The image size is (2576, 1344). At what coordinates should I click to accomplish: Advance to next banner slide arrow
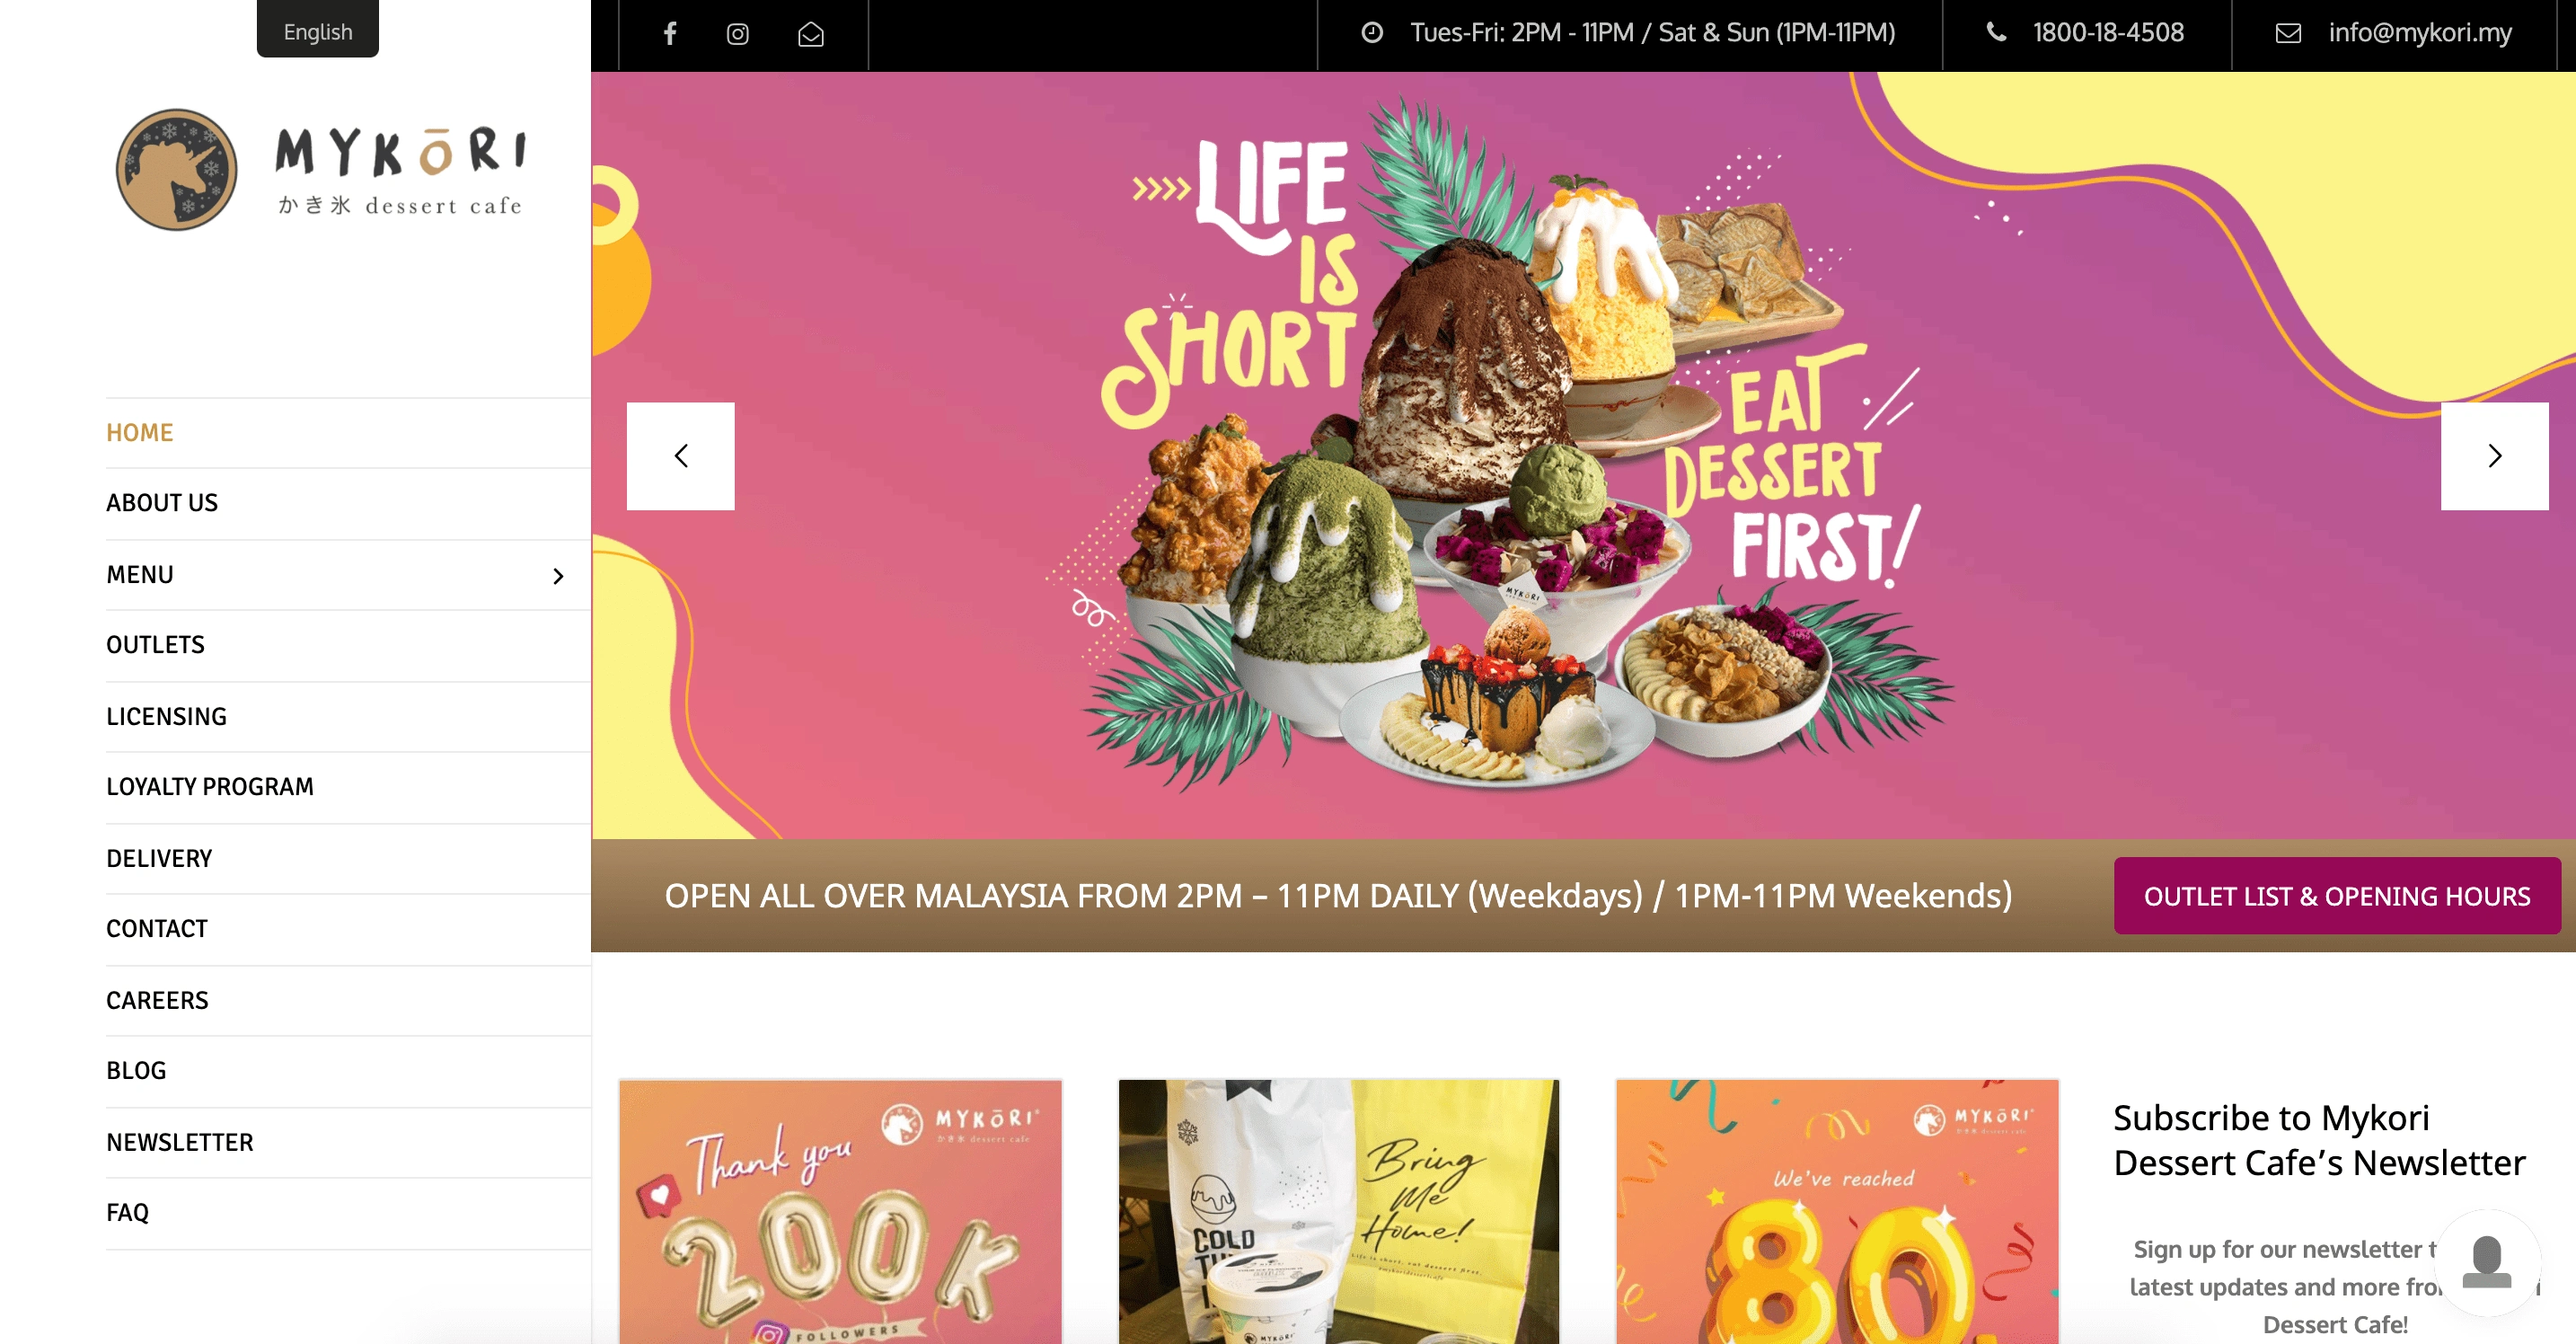2494,456
